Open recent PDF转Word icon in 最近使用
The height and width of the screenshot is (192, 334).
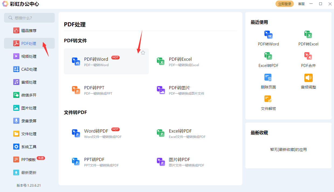click(x=268, y=35)
